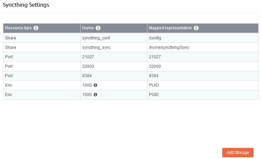Click port 21027 in the Name column

88,57
